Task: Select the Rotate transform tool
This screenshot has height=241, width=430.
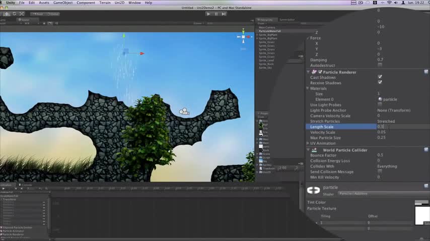Action: (14, 14)
